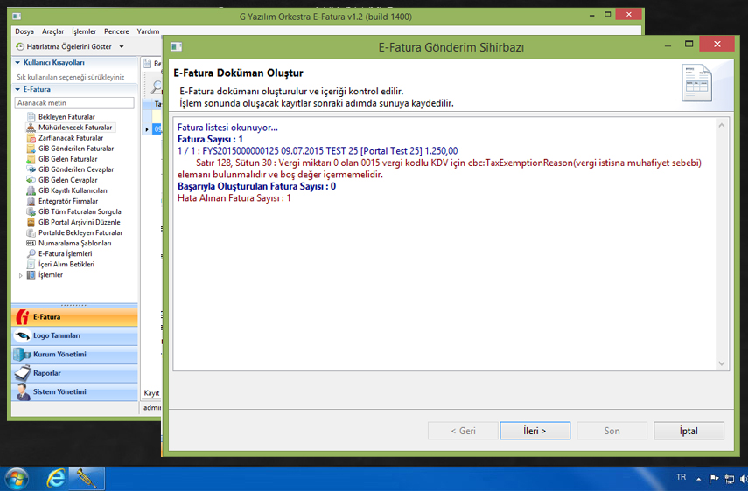Click the Aranacak metin search field

coord(74,103)
